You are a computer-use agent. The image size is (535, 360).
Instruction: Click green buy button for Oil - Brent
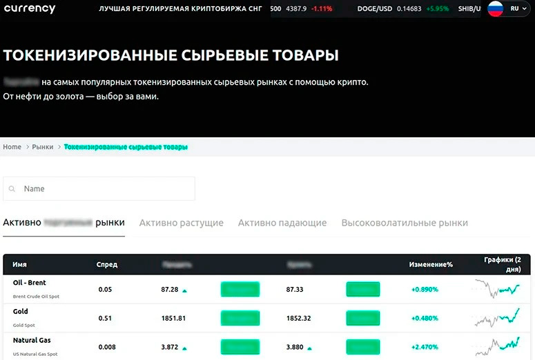coord(364,290)
